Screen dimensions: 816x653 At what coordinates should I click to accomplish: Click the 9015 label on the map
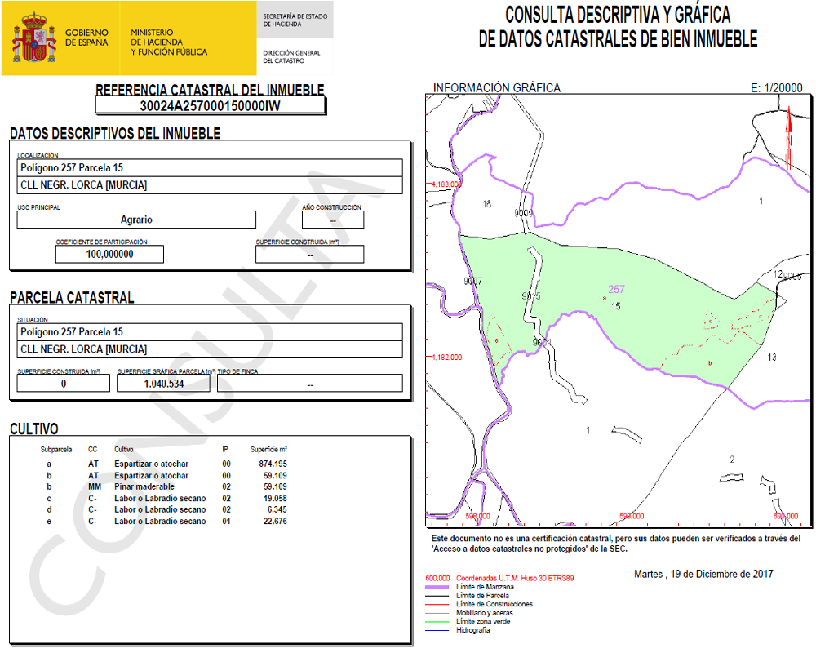(531, 296)
